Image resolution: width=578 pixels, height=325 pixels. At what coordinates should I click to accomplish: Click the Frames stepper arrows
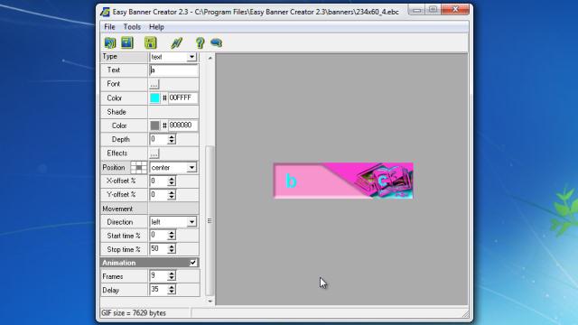point(172,276)
